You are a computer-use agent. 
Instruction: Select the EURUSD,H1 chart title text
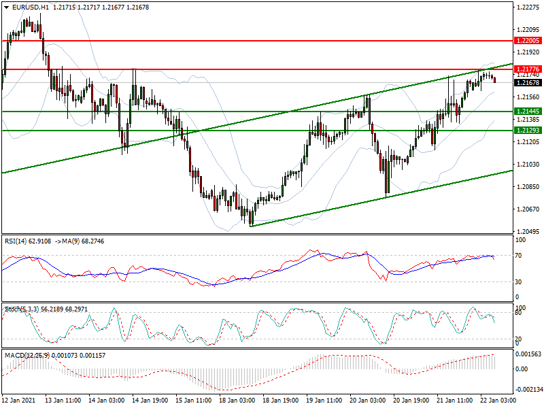coord(31,7)
